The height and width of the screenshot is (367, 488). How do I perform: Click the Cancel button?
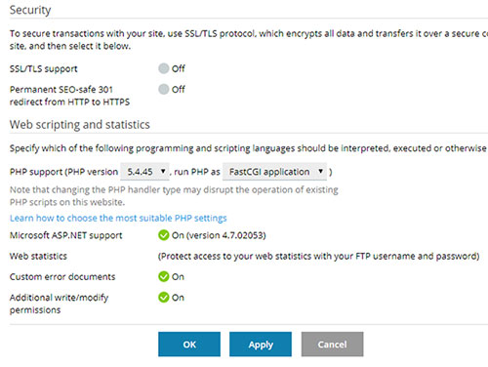[332, 345]
